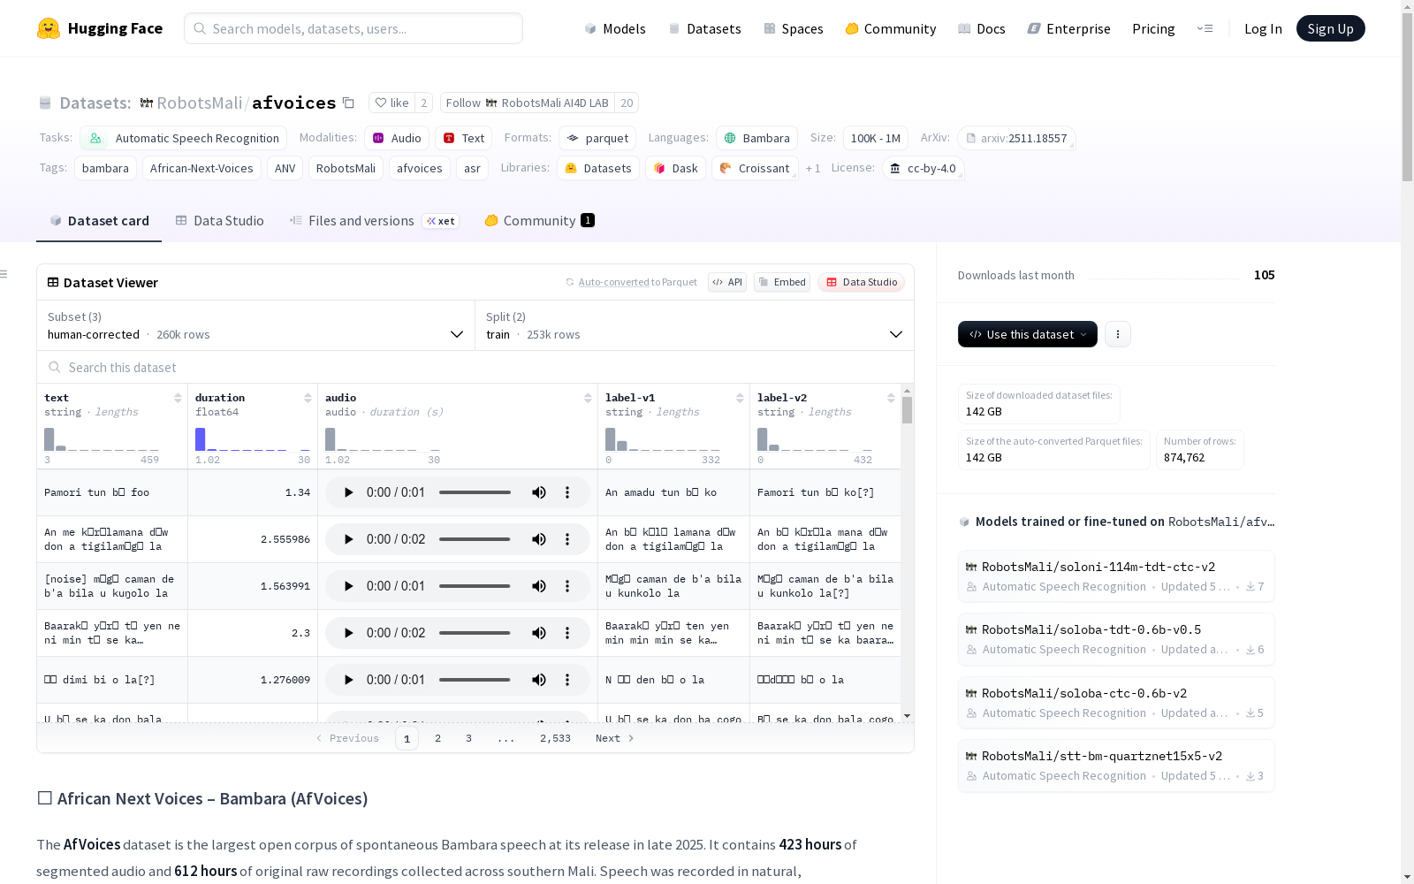Filter by the Automatic Speech Recognition task tag
1414x884 pixels.
184,138
